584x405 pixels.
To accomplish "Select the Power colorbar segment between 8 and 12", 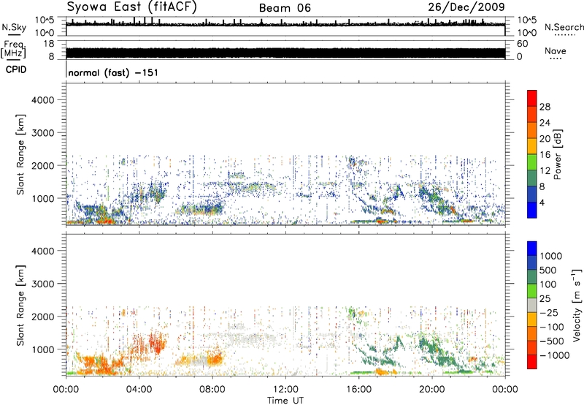I will point(532,178).
